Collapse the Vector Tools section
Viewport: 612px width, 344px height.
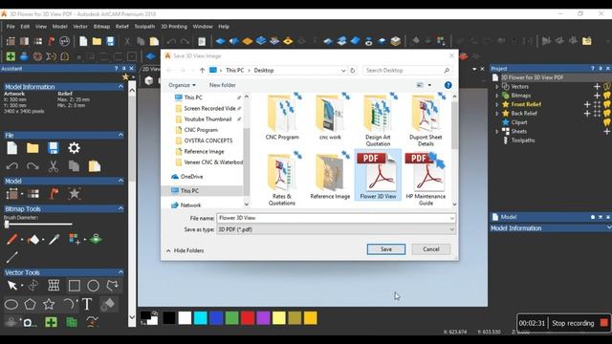point(120,272)
